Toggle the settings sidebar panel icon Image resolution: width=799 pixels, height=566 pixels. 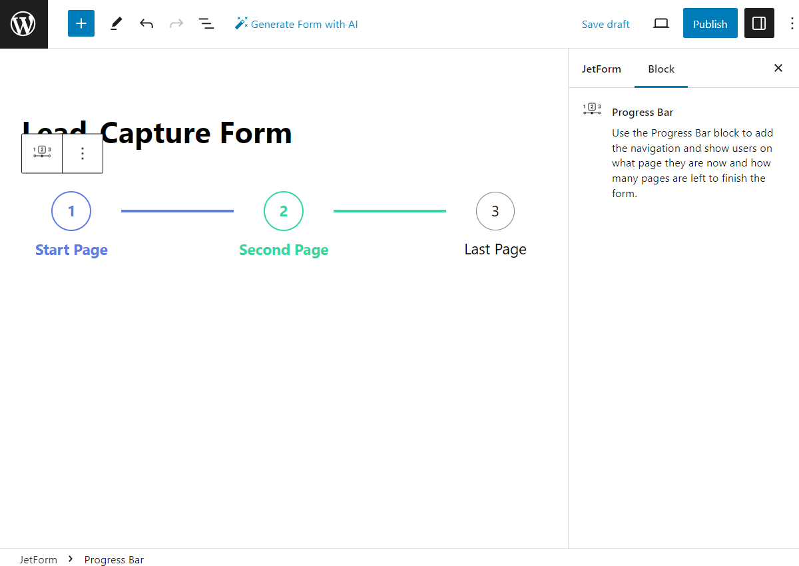[759, 23]
